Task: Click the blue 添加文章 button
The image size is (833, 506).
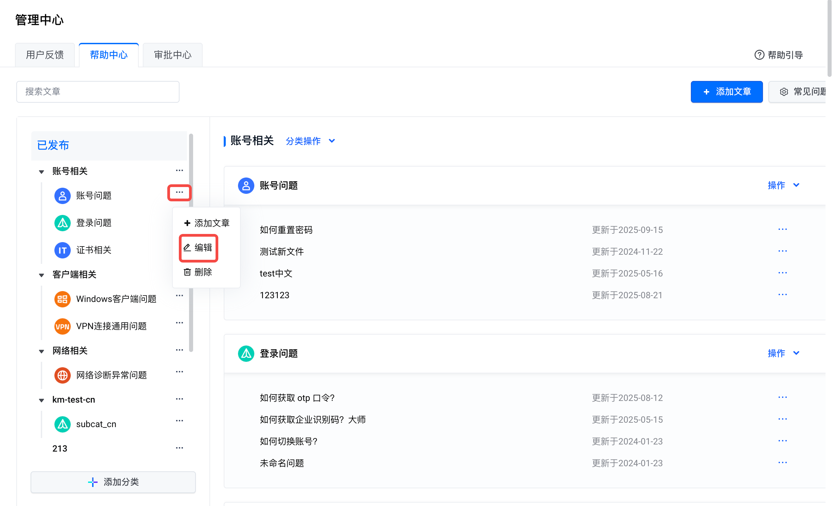Action: (x=726, y=91)
